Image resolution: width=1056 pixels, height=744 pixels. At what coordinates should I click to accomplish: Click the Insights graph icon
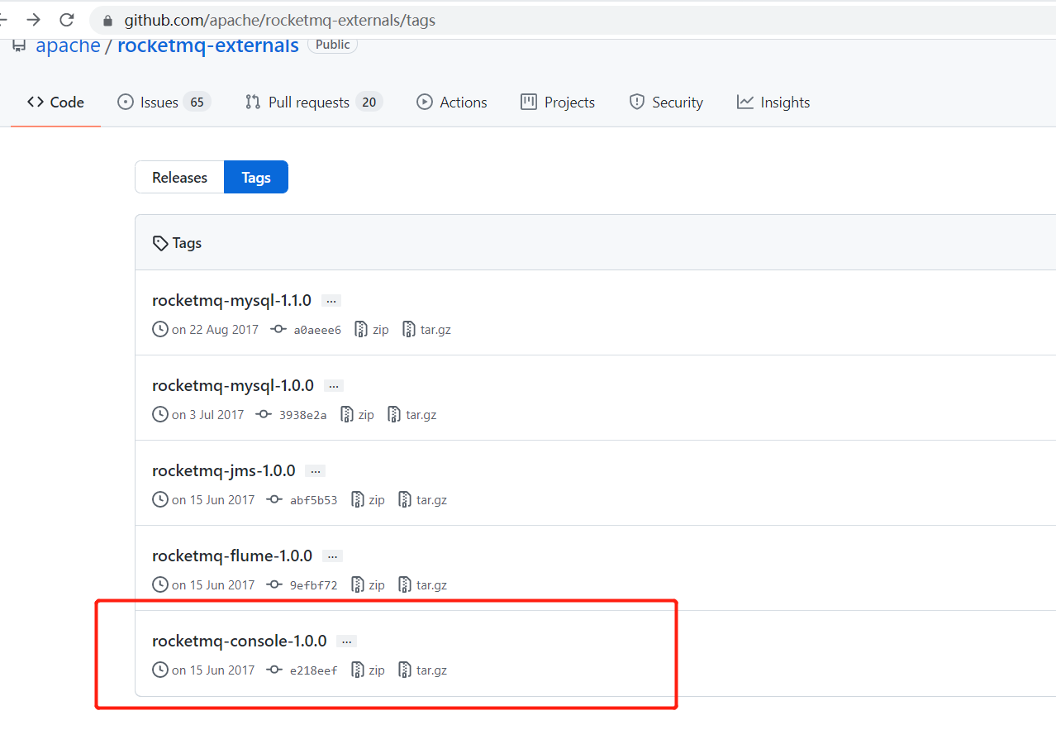click(745, 102)
